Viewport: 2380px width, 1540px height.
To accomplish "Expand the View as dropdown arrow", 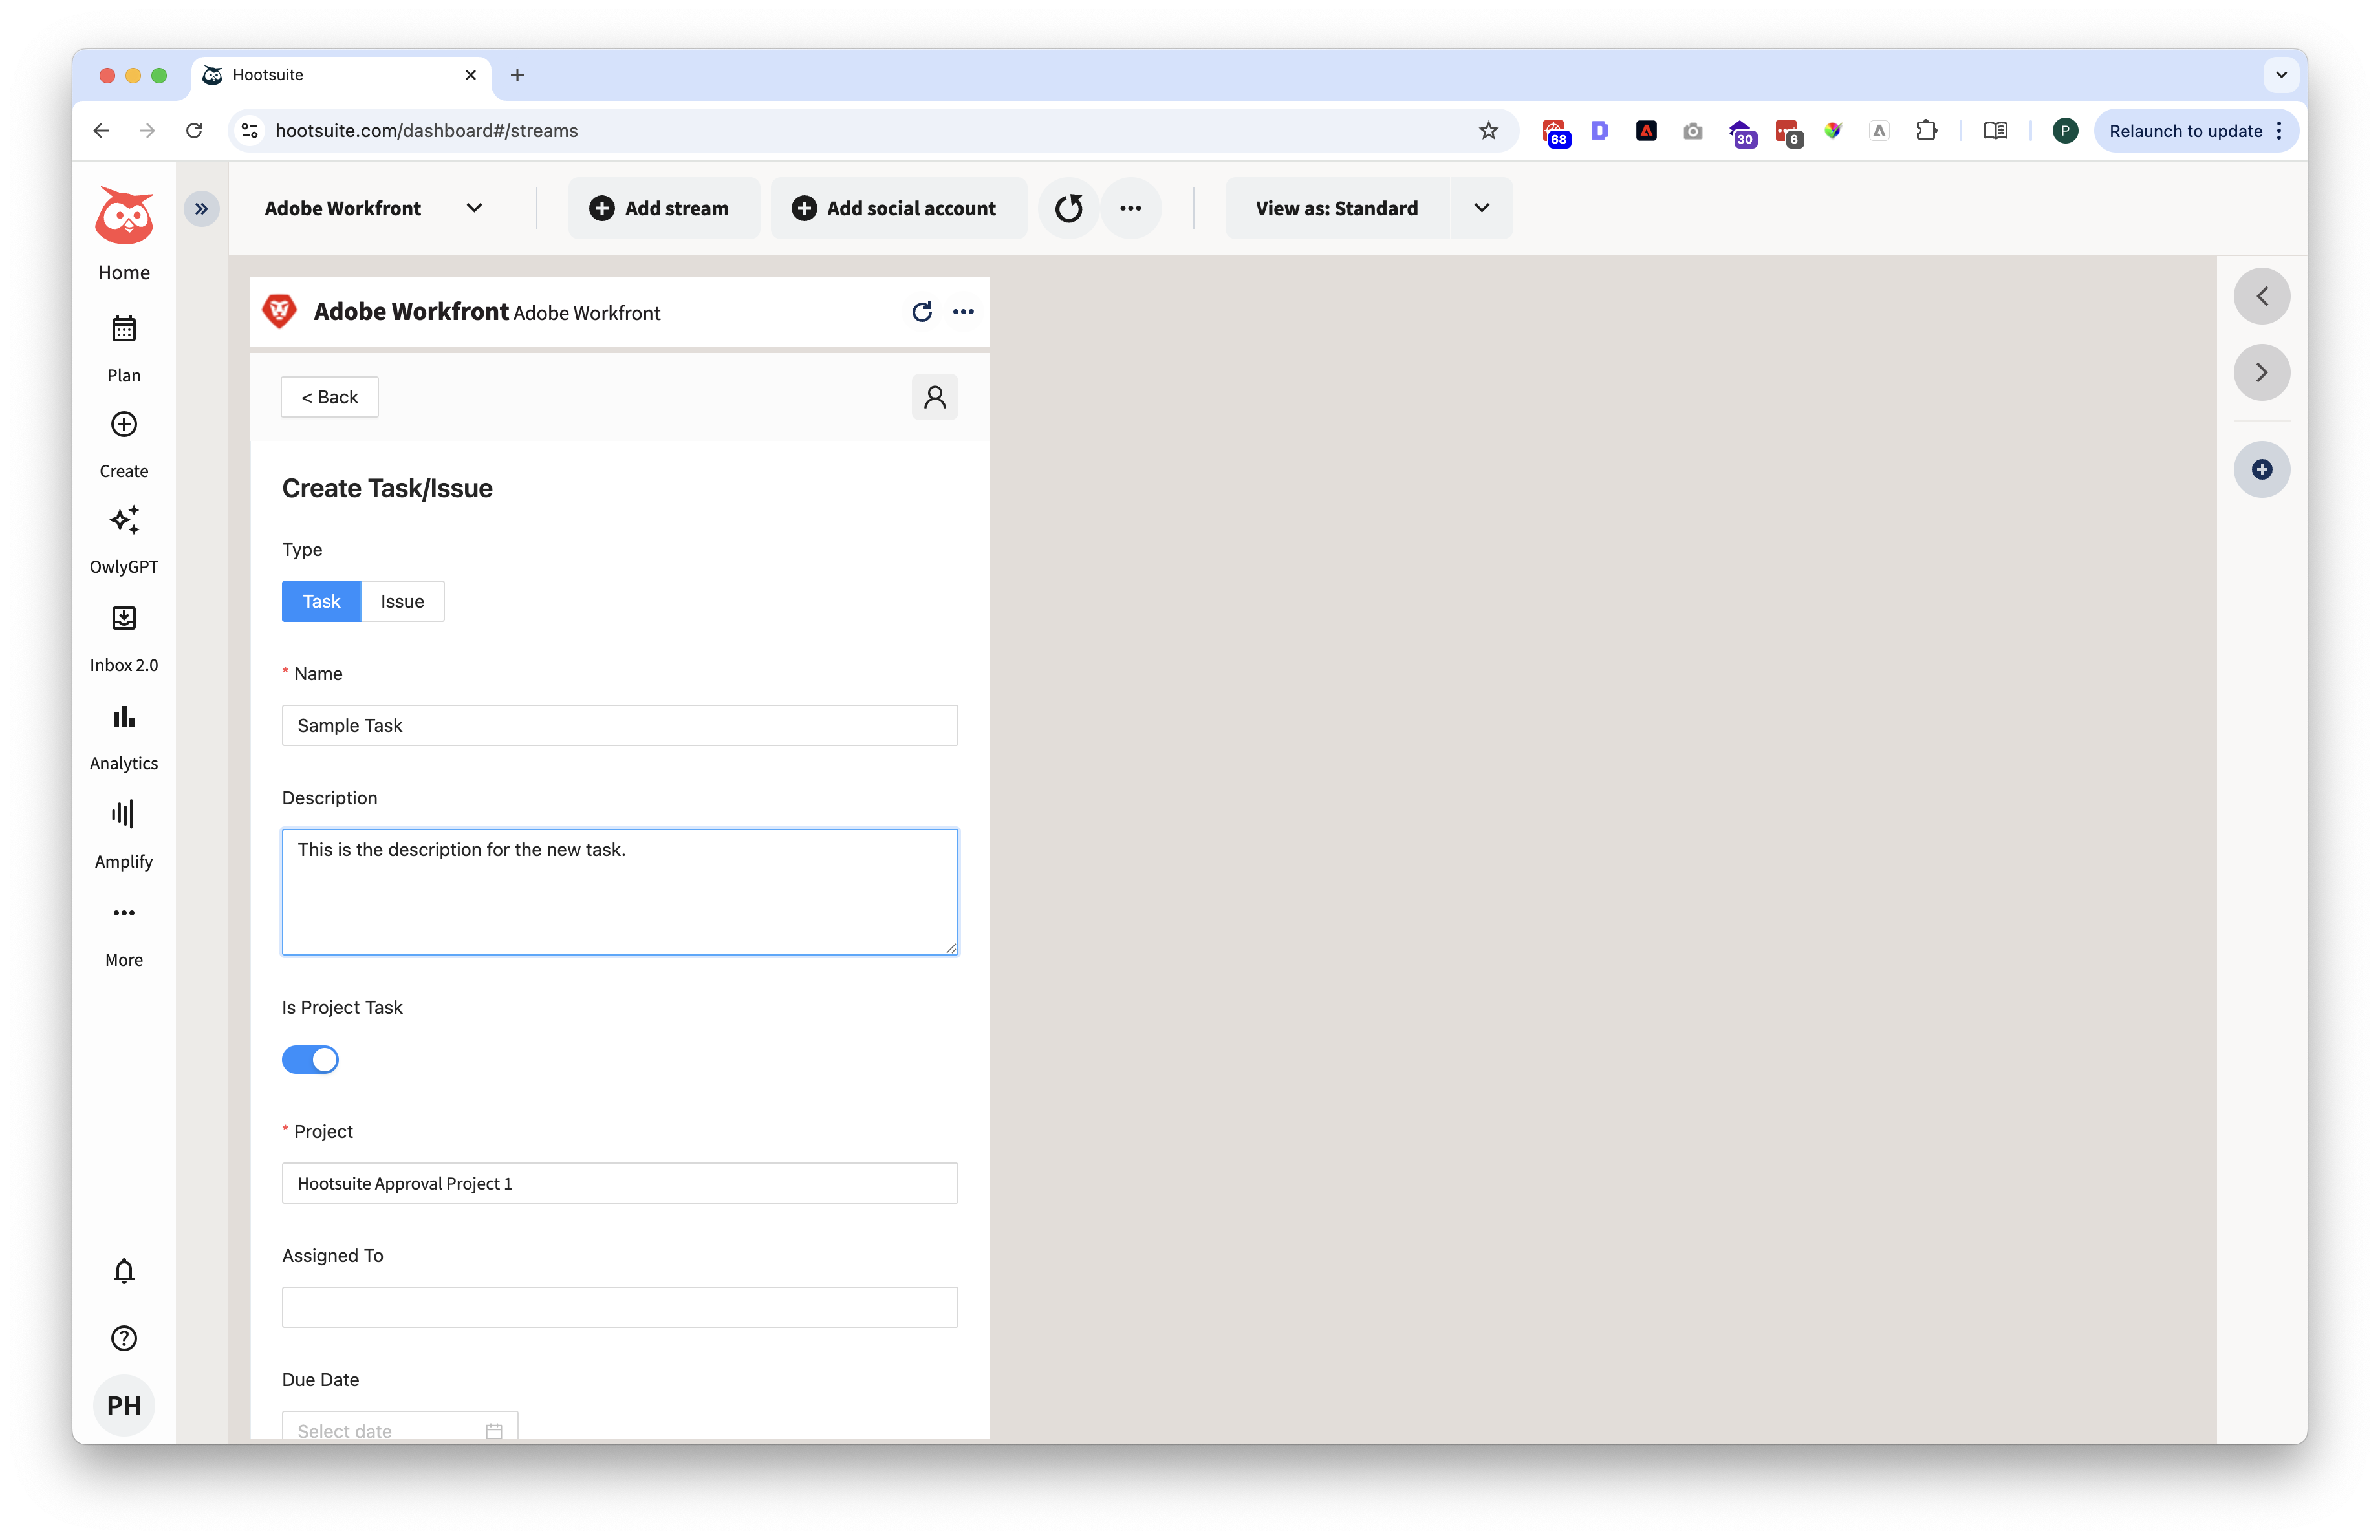I will [x=1482, y=209].
